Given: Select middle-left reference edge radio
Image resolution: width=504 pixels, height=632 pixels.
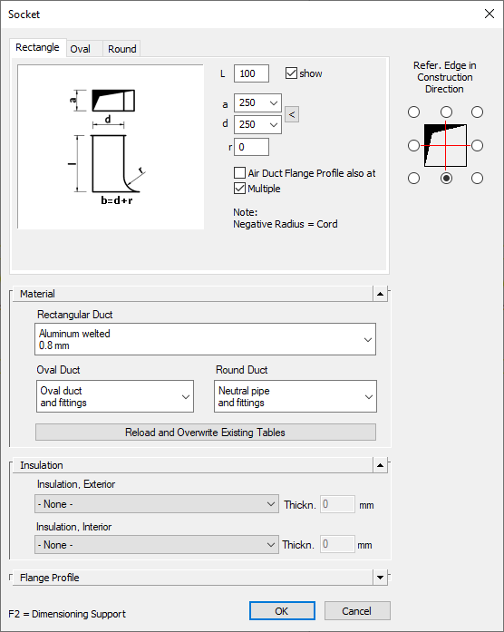Looking at the screenshot, I should pyautogui.click(x=413, y=145).
